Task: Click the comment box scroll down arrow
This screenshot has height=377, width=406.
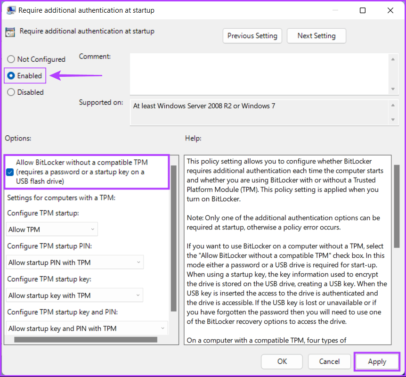Action: tap(392, 89)
